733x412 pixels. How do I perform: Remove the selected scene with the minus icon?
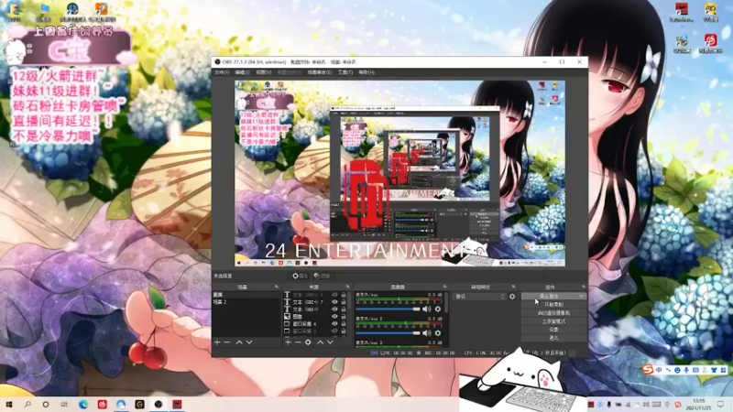[227, 342]
